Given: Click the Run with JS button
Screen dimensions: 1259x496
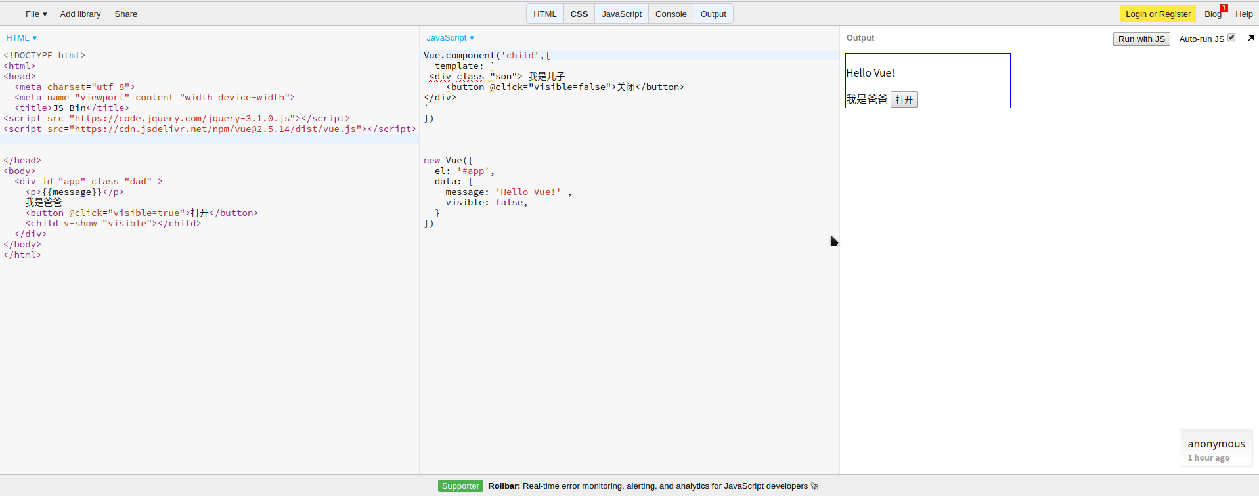Looking at the screenshot, I should click(x=1141, y=39).
